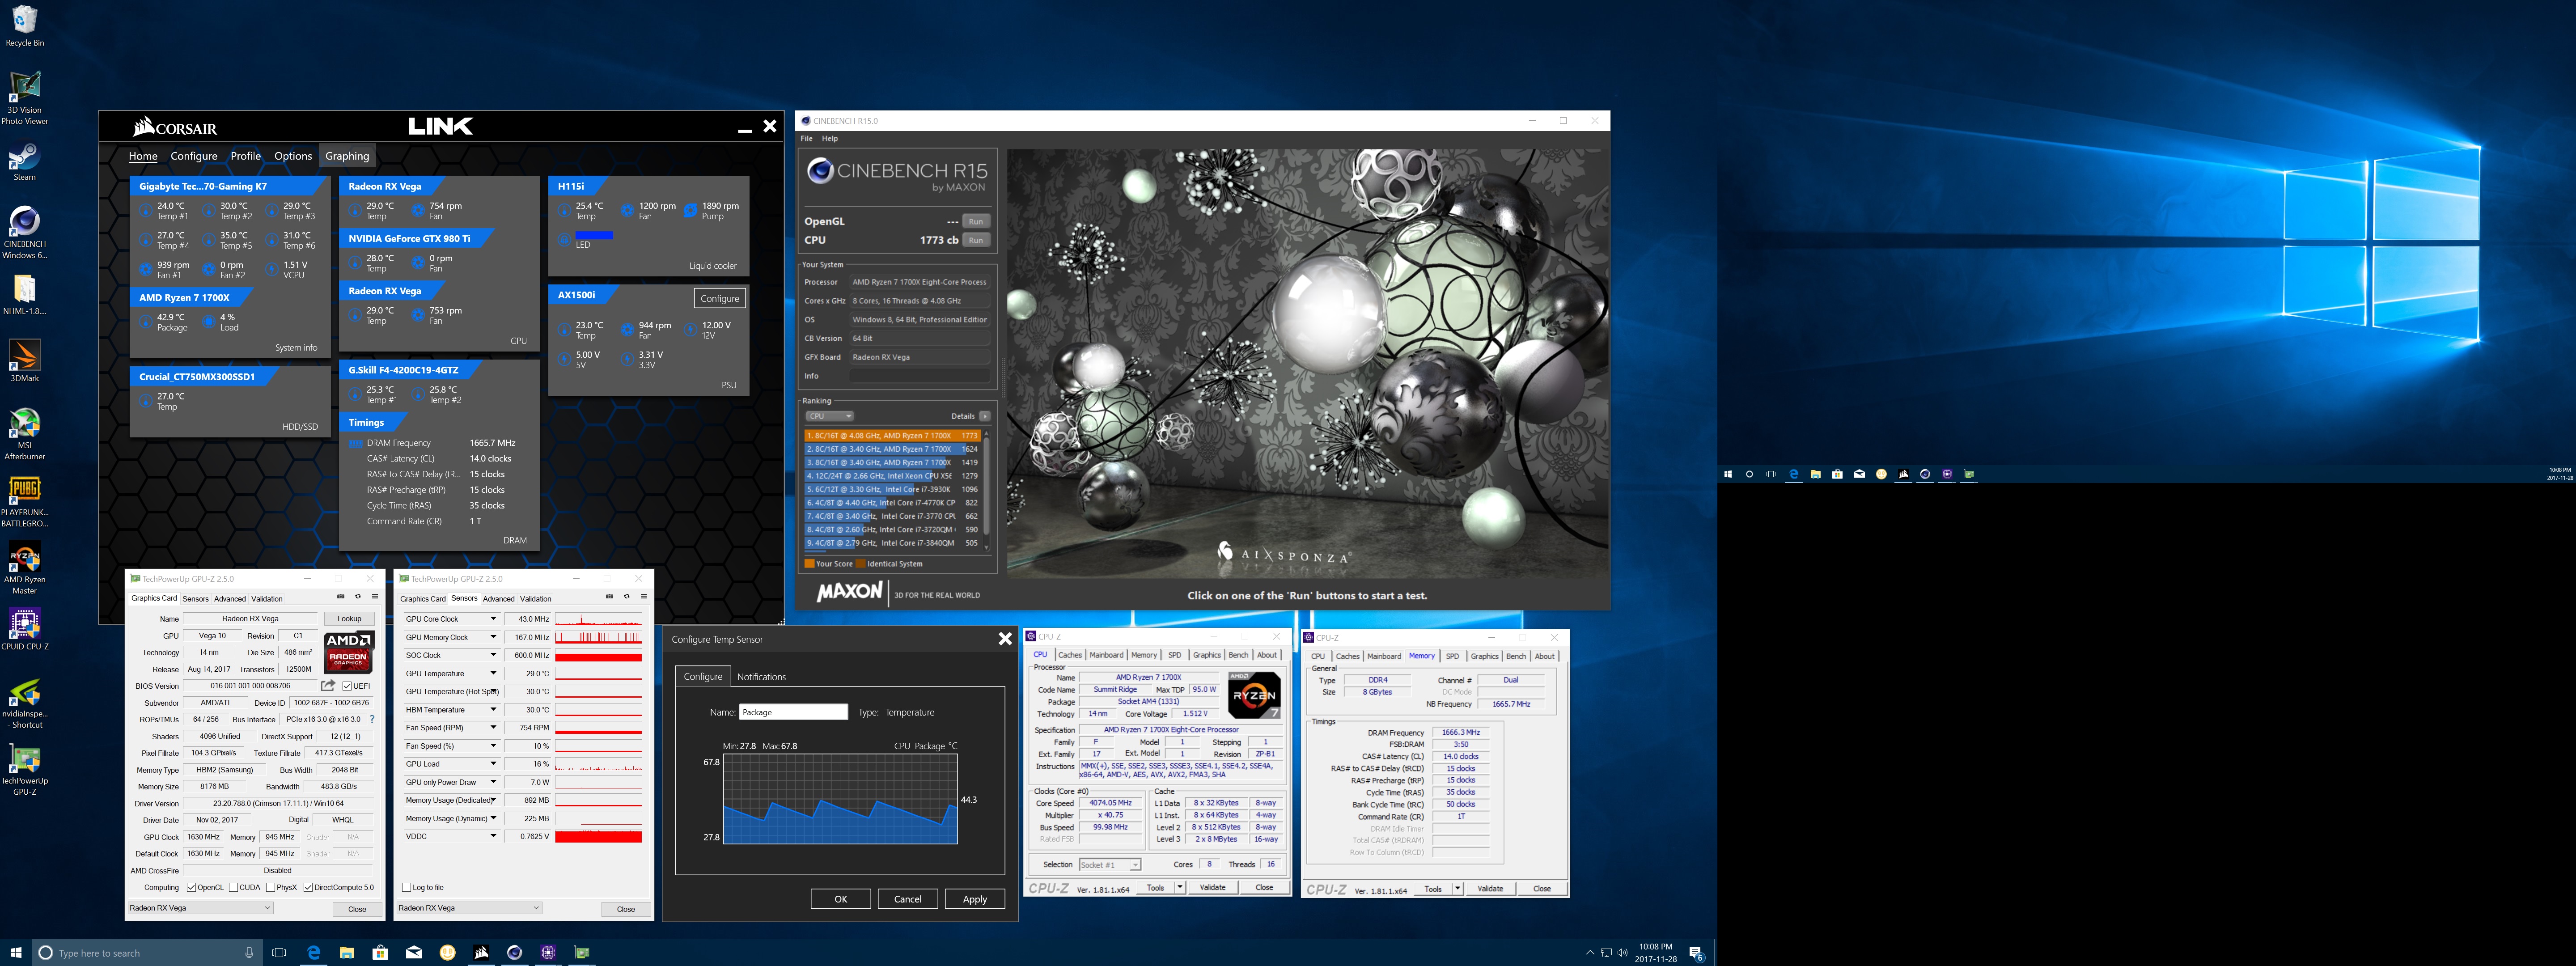Viewport: 2576px width, 966px height.
Task: Open the nvidiaInspector shortcut on desktop
Action: [24, 703]
